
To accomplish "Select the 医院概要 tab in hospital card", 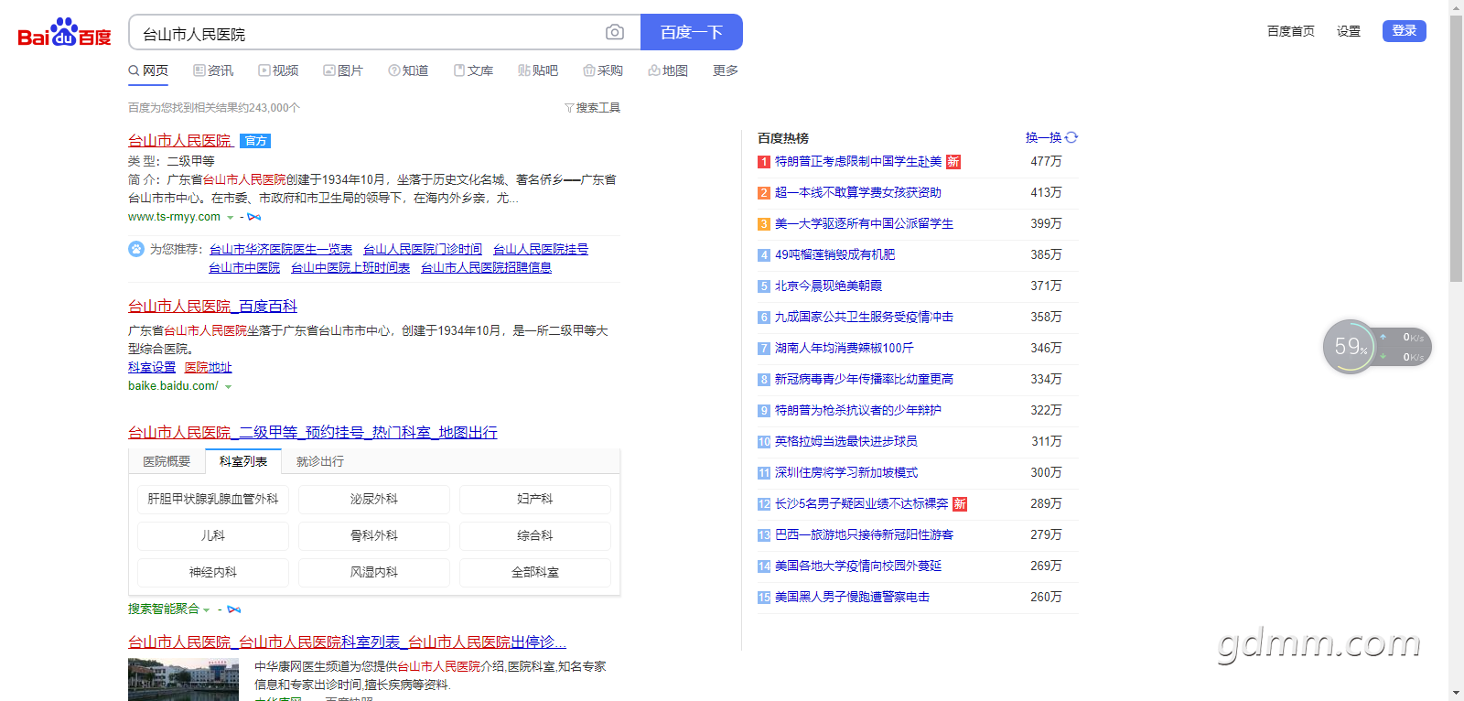I will coord(167,462).
